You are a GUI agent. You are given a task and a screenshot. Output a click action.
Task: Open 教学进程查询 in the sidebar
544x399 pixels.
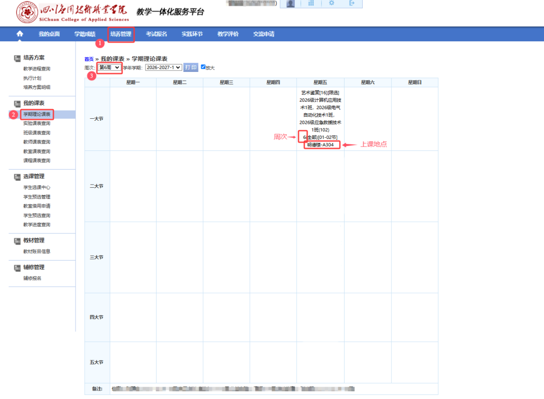point(37,68)
